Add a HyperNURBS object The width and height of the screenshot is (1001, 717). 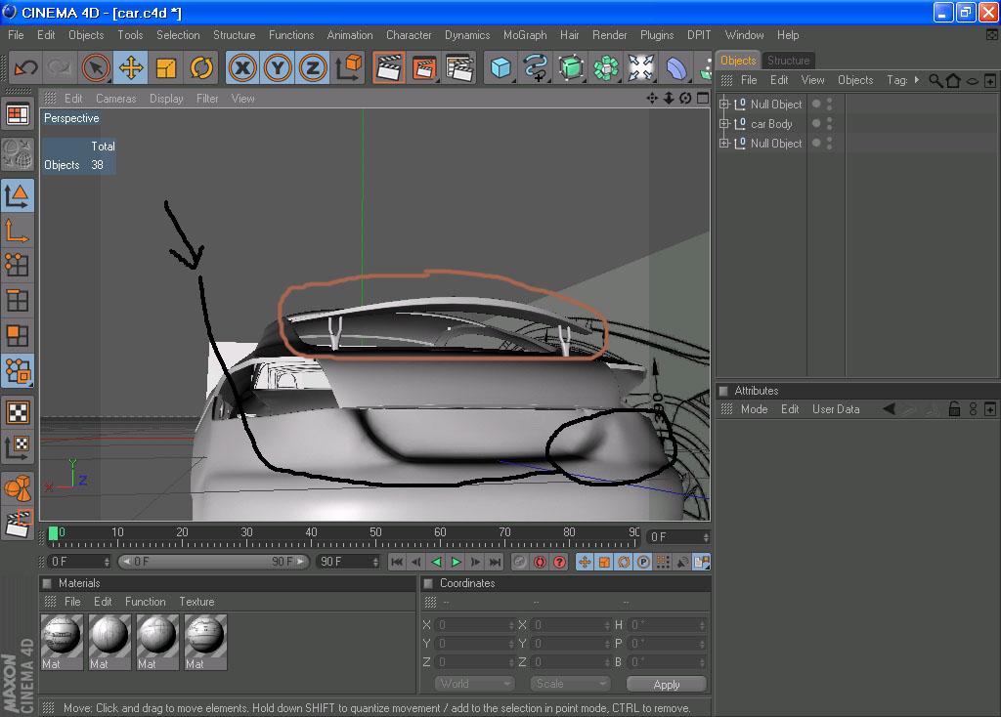pyautogui.click(x=571, y=67)
